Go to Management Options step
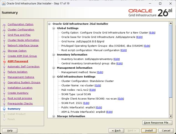Image resolution: width=176 pixels, height=134 pixels. coord(21,77)
